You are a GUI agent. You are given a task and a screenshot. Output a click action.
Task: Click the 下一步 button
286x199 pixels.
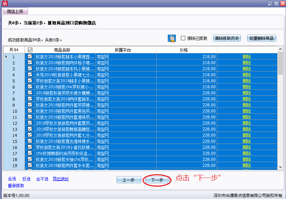pos(157,180)
